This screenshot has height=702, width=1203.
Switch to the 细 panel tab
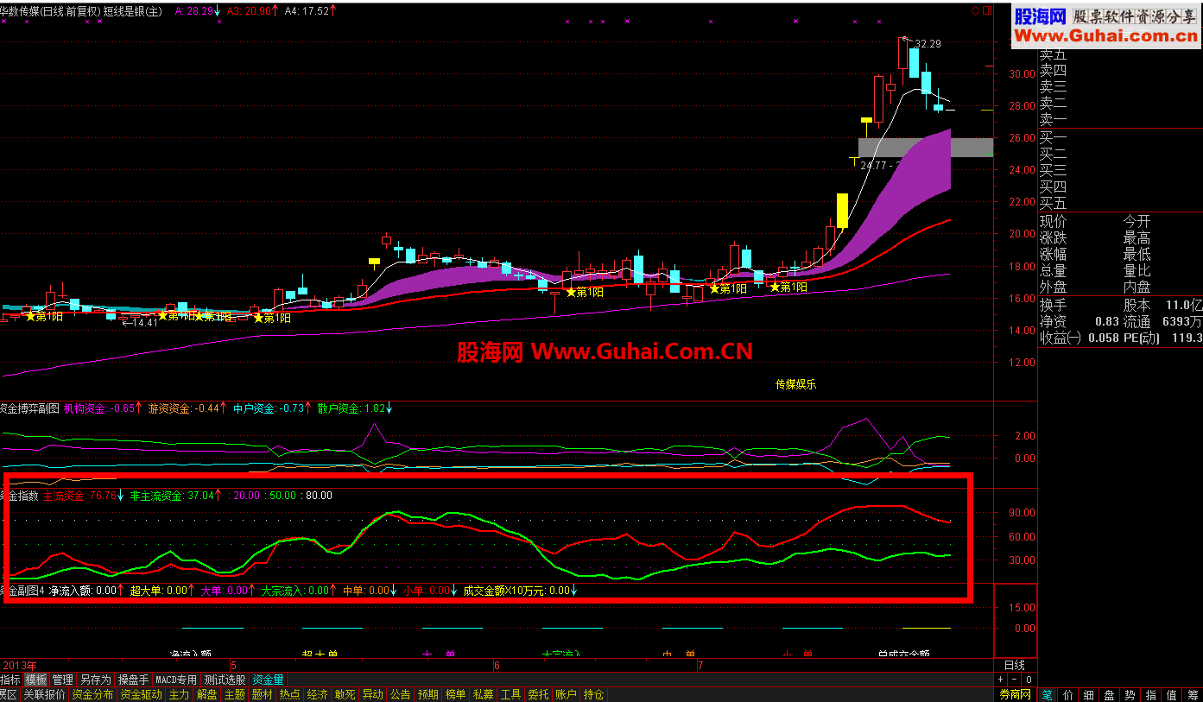(1089, 694)
